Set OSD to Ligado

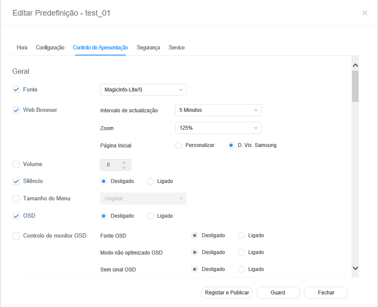pyautogui.click(x=150, y=216)
